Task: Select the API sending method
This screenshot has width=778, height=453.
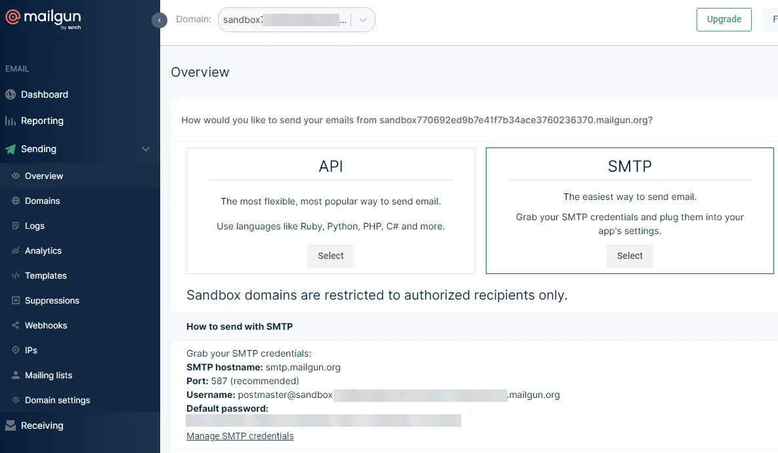Action: 330,256
